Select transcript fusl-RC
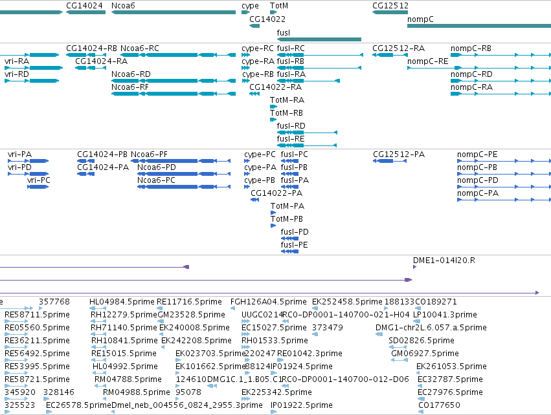This screenshot has height=415, width=551. pyautogui.click(x=320, y=55)
